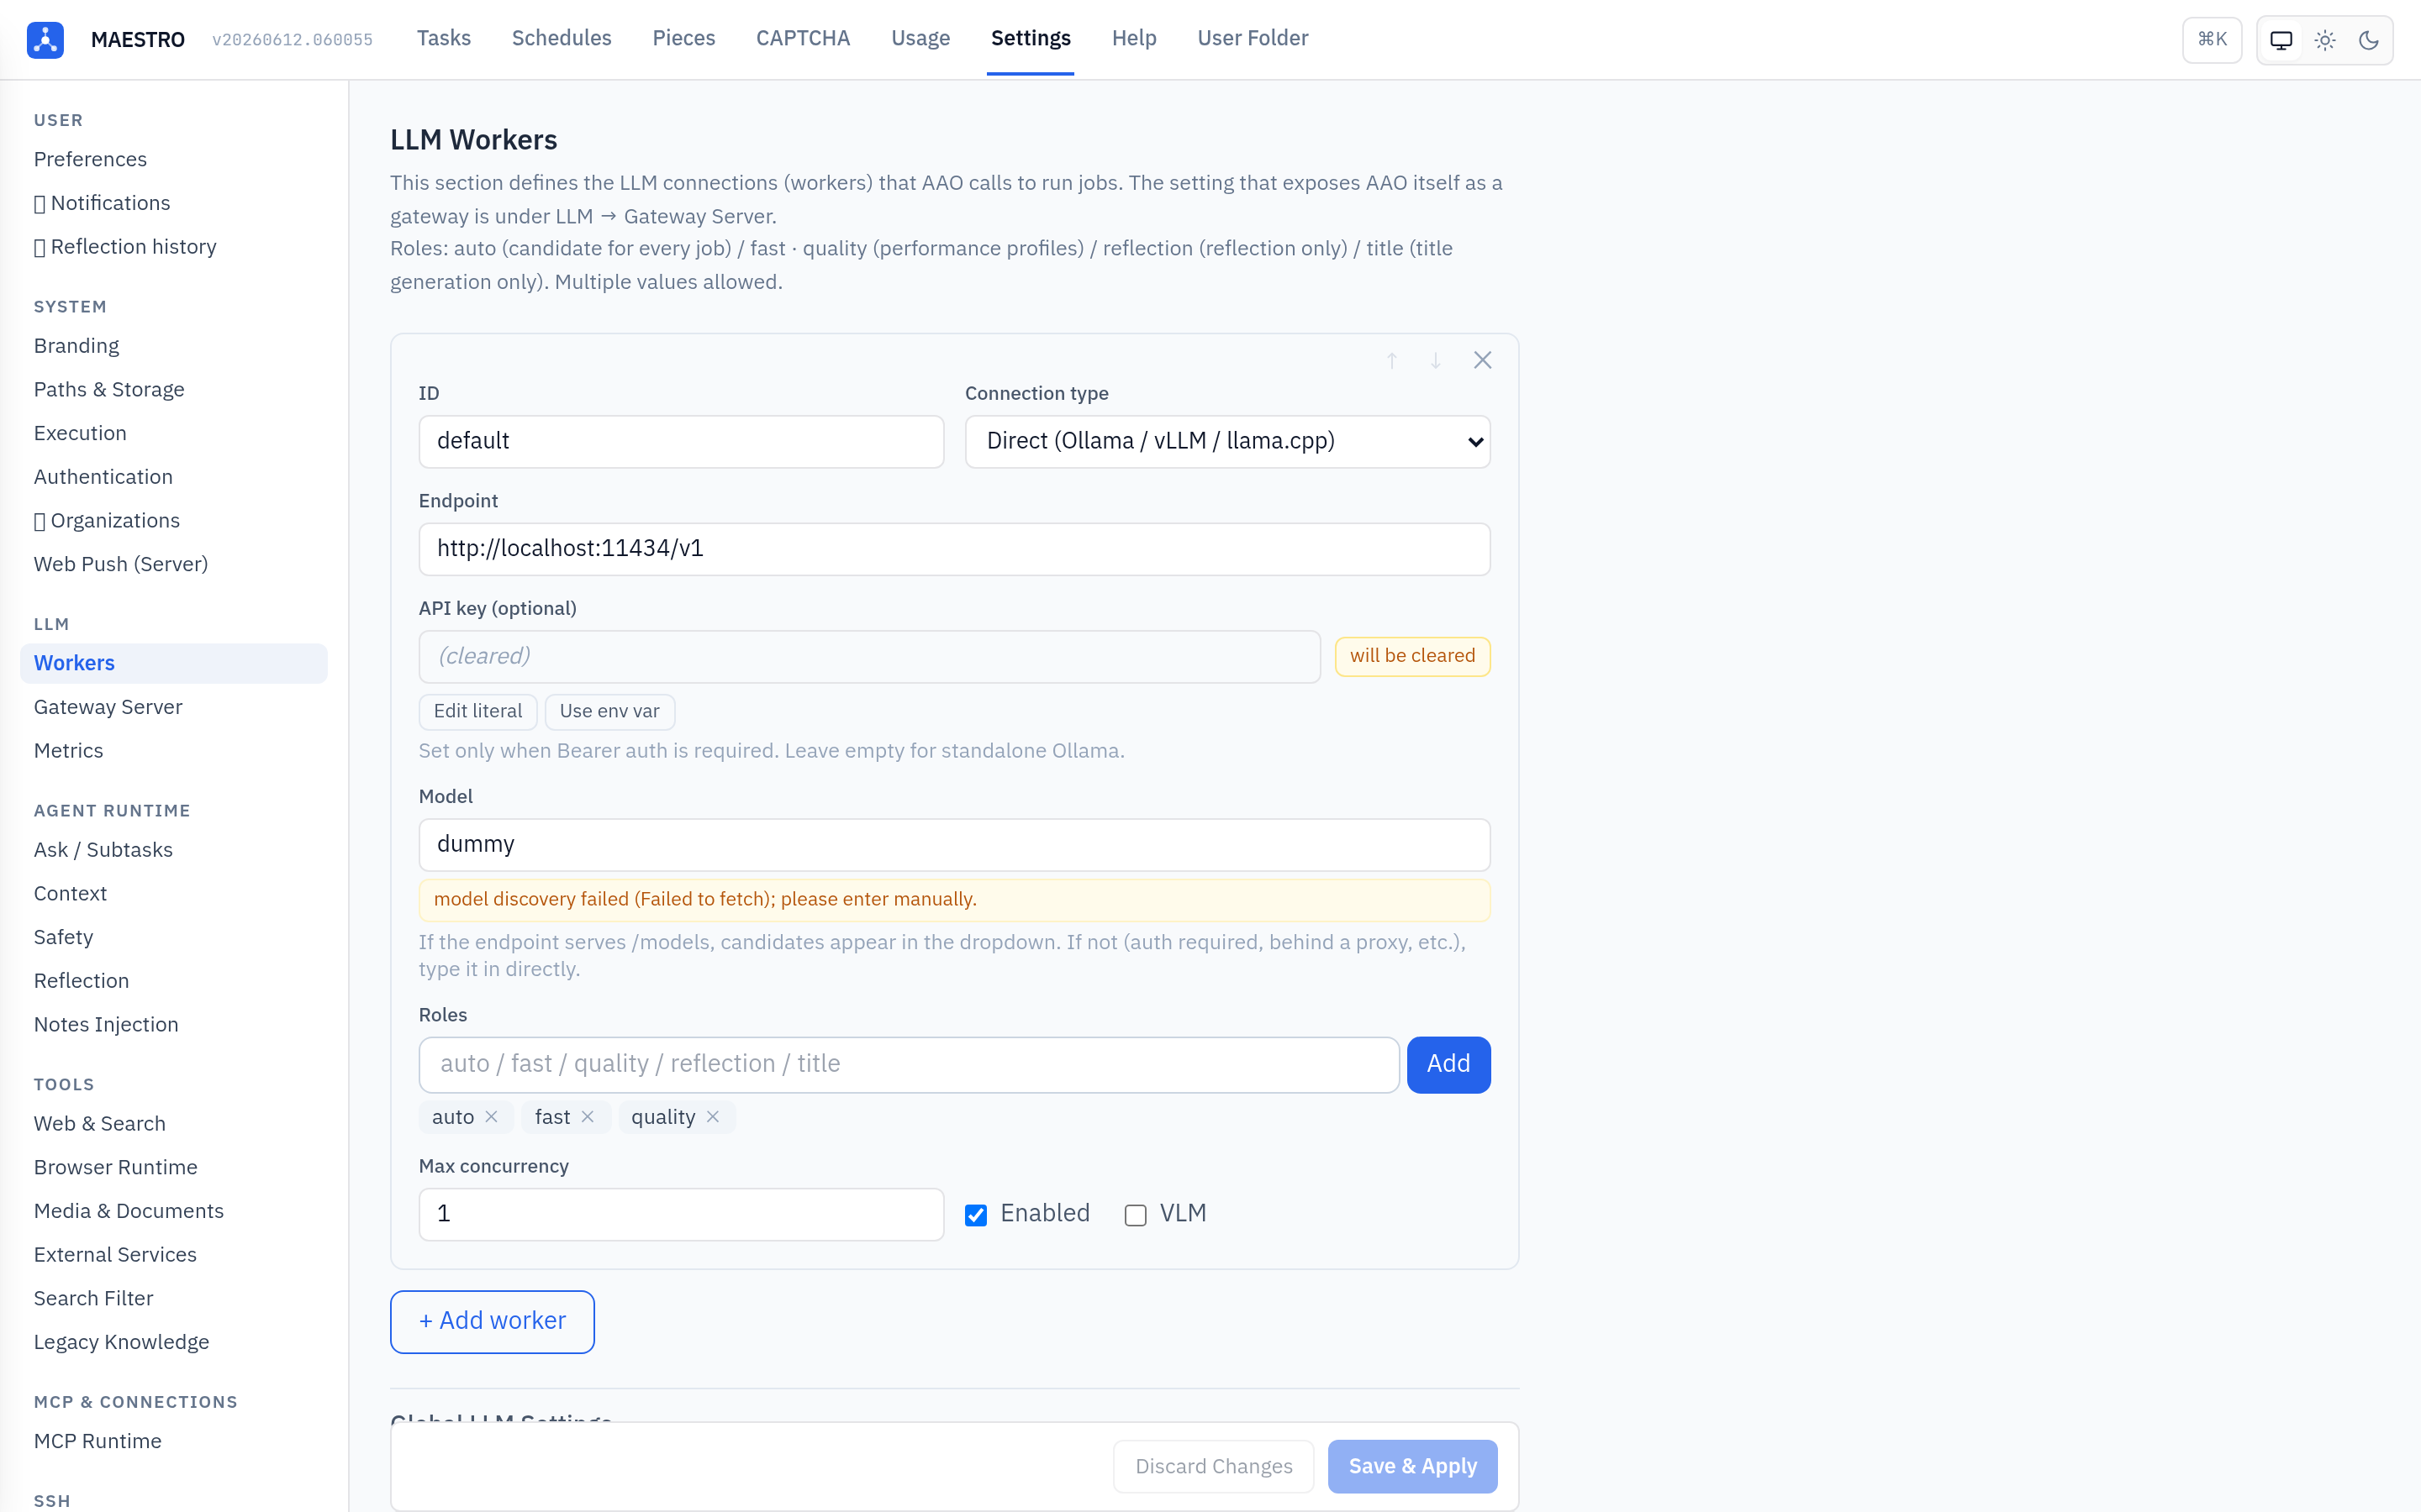
Task: Focus the worker ID input field
Action: 680,441
